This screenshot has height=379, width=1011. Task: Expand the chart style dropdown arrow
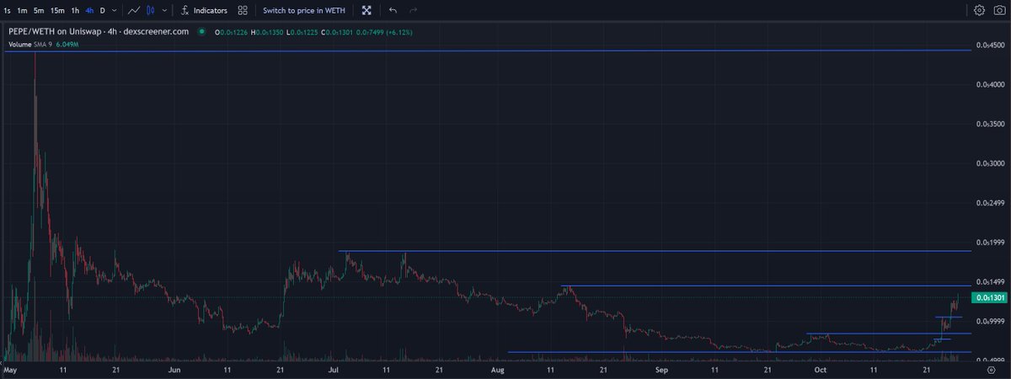[163, 10]
